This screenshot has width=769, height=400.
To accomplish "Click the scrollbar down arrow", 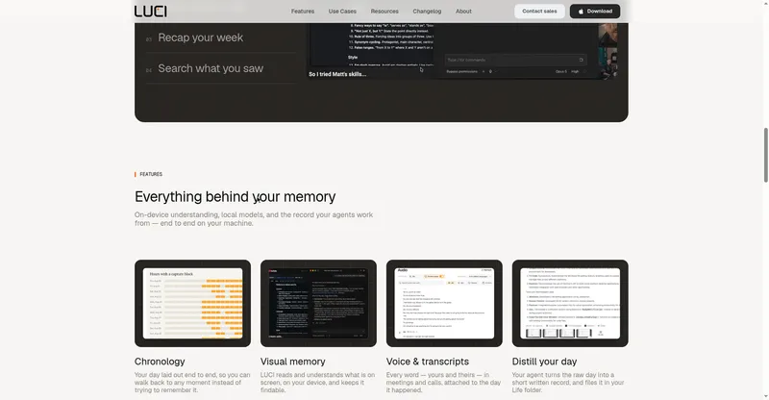I will [x=765, y=396].
